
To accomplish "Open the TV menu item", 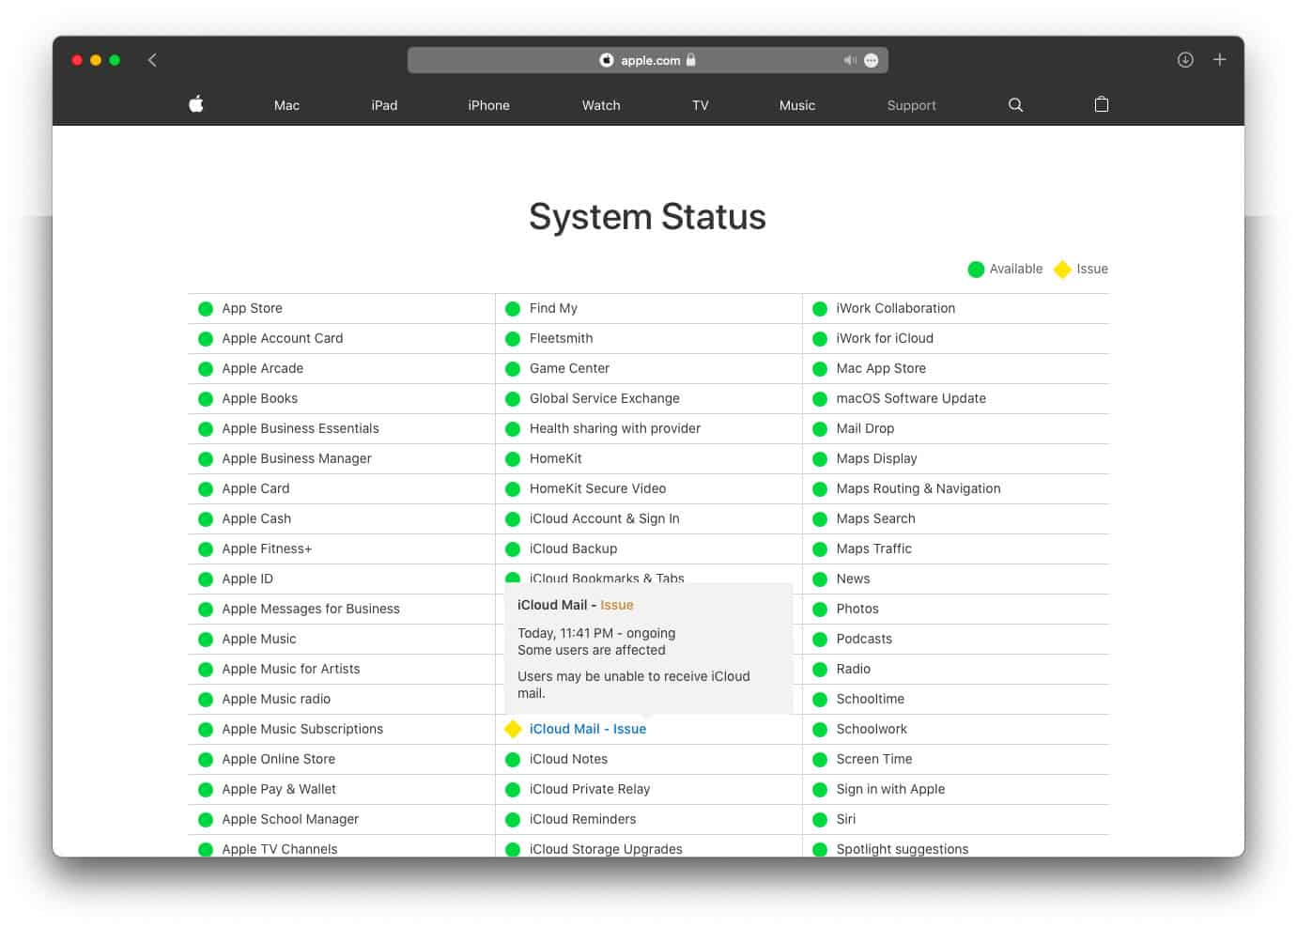I will (x=701, y=105).
